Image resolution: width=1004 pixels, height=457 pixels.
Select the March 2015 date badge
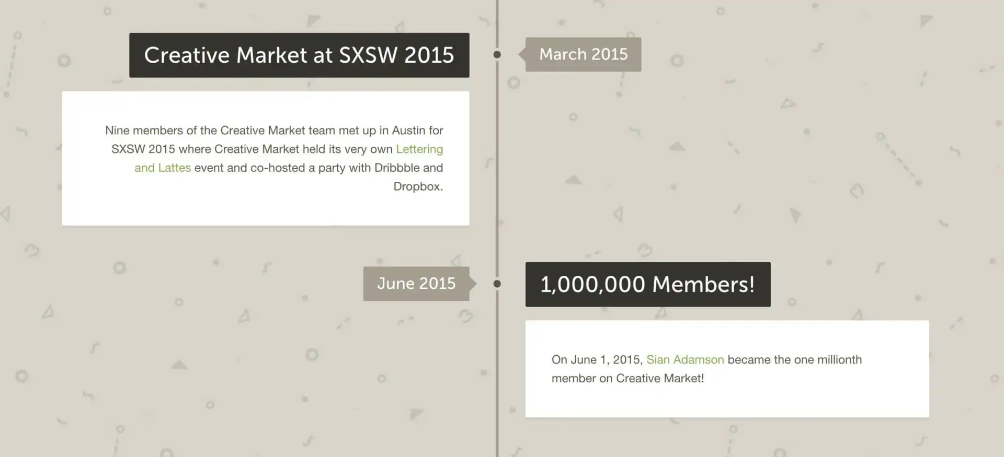click(x=583, y=54)
